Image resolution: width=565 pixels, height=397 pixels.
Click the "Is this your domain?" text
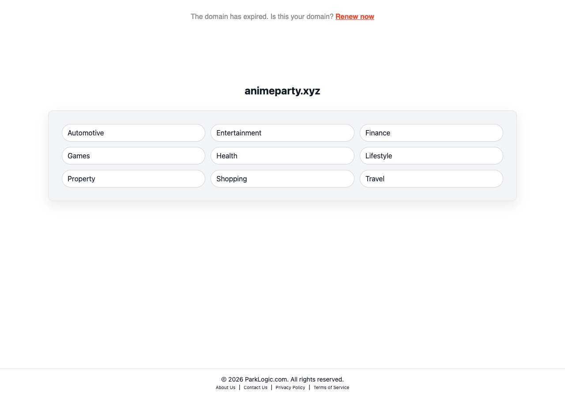(x=302, y=17)
